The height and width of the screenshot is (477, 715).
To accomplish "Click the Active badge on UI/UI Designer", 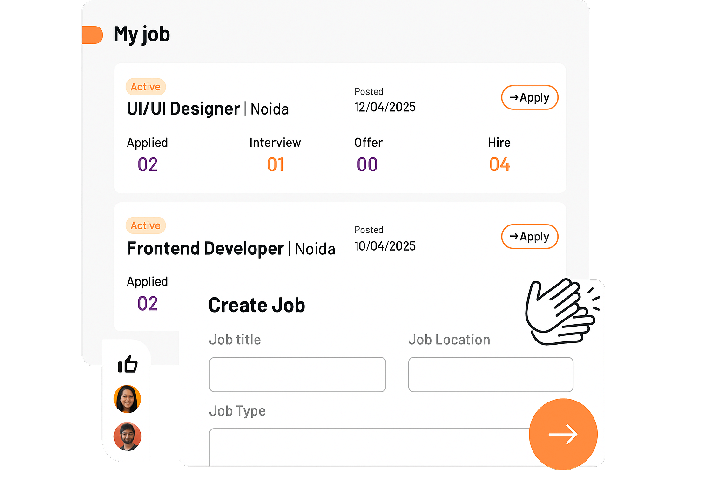I will point(146,87).
